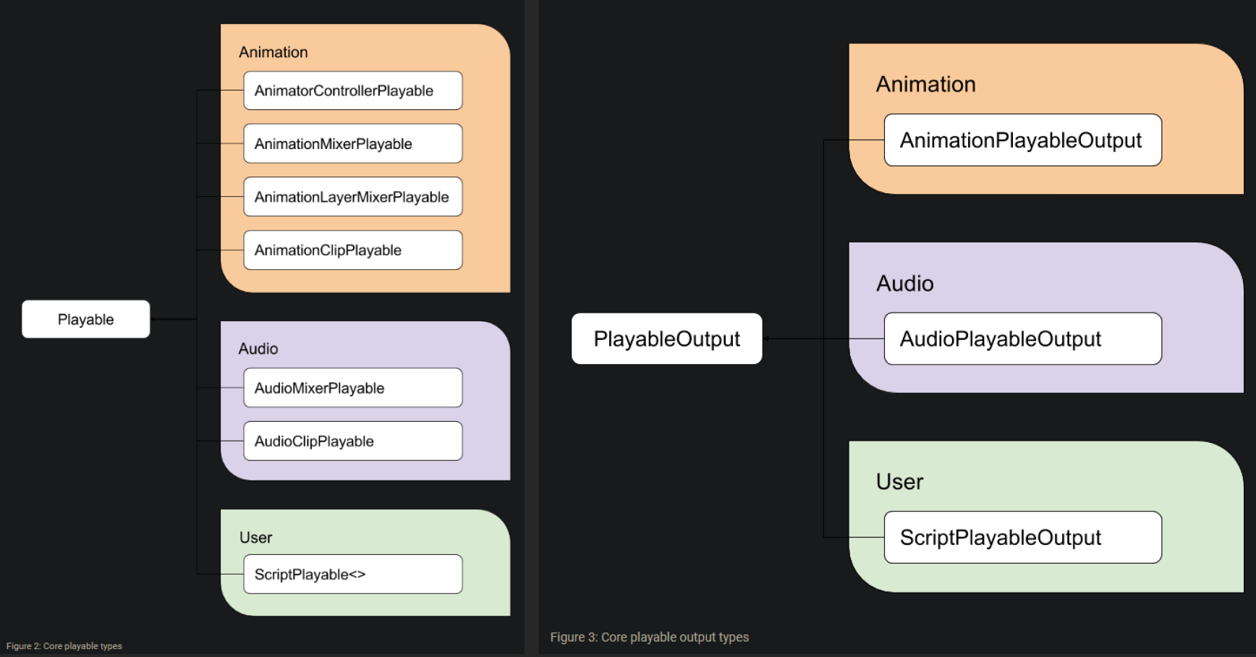Click the AudioPlayableOutput box

point(1022,339)
